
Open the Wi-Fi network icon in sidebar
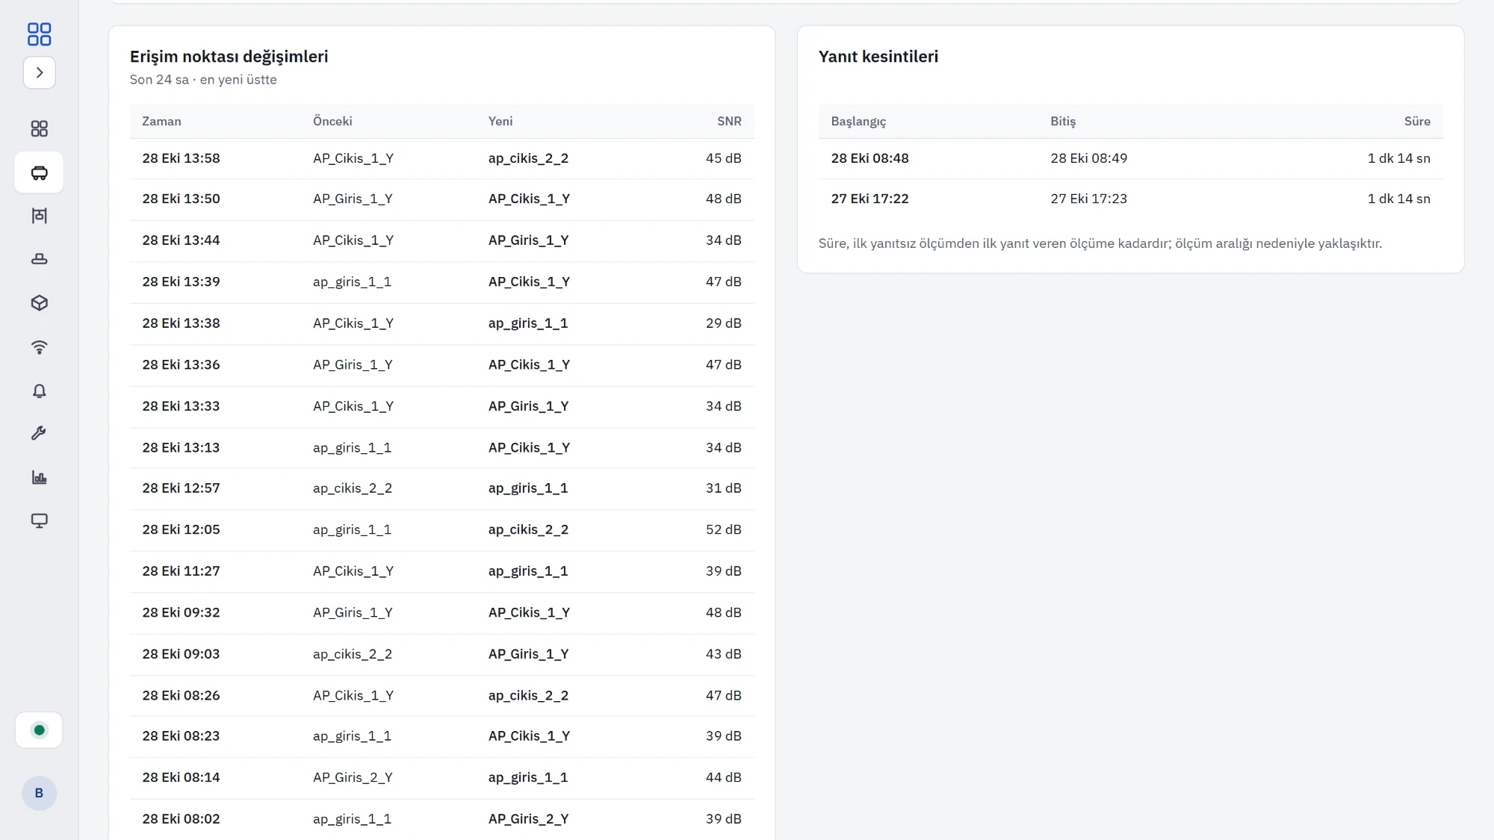coord(39,347)
